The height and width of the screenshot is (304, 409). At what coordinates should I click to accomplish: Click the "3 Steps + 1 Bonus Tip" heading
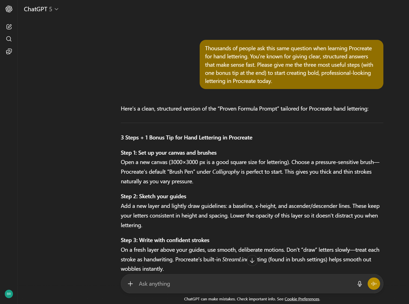pos(187,138)
